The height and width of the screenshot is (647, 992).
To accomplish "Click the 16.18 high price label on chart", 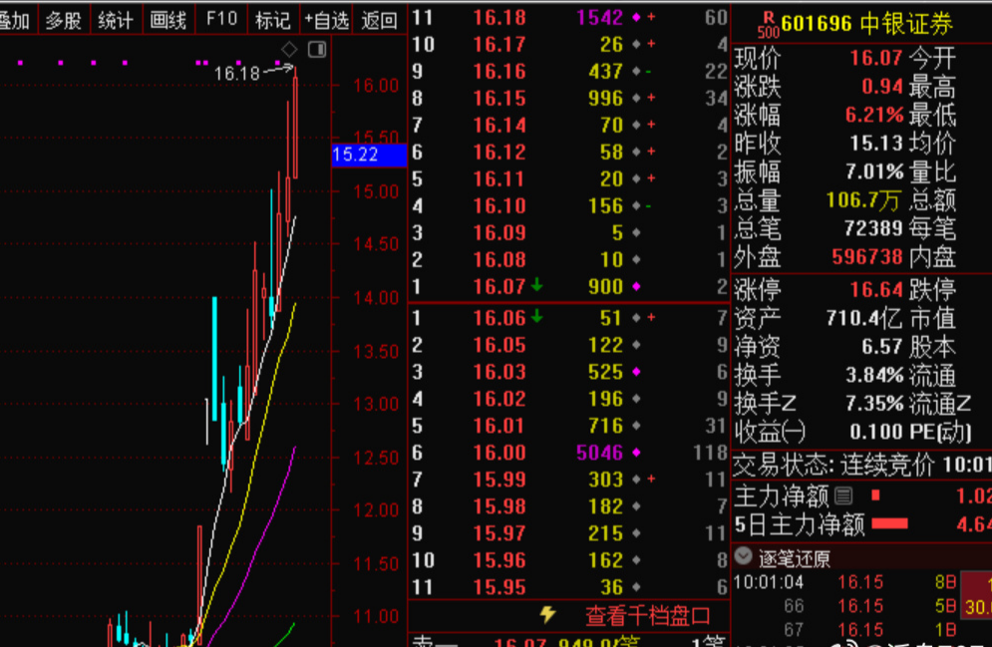I will 237,74.
